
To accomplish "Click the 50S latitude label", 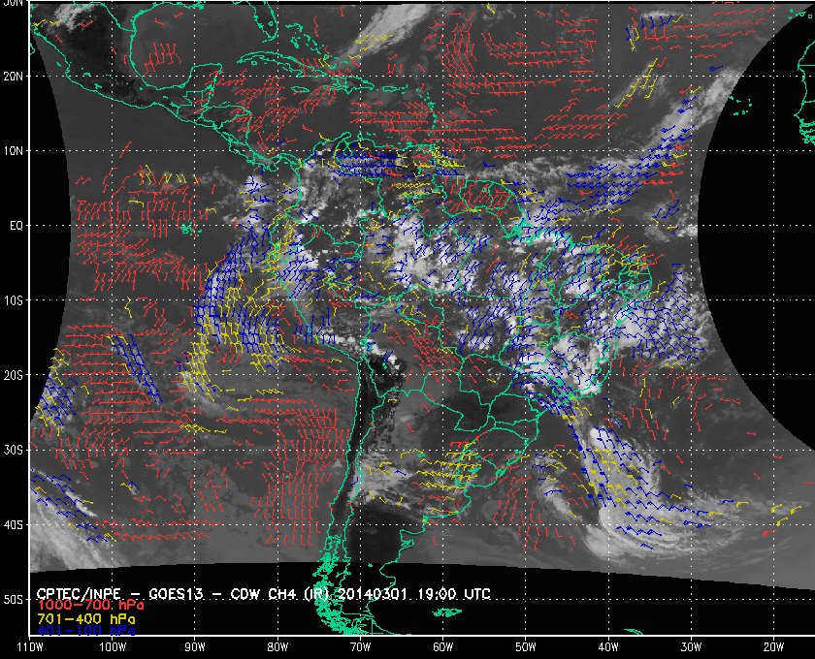I will tap(13, 600).
